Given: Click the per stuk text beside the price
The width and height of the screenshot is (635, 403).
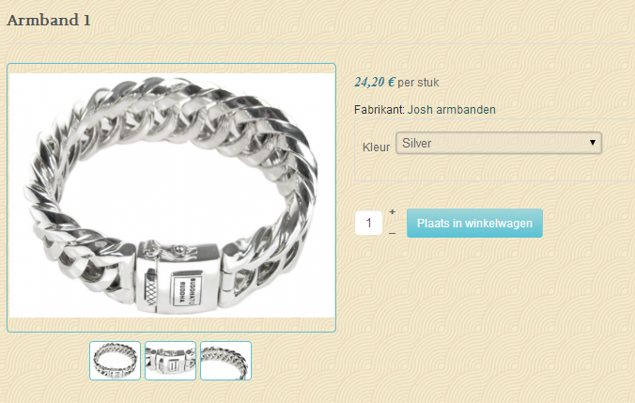Looking at the screenshot, I should [418, 83].
